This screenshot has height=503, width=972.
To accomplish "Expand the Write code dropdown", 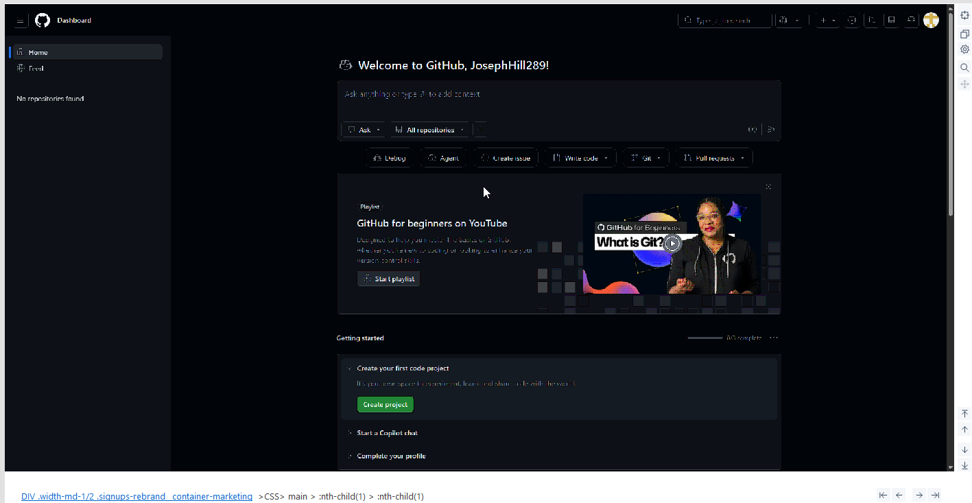I will [581, 158].
